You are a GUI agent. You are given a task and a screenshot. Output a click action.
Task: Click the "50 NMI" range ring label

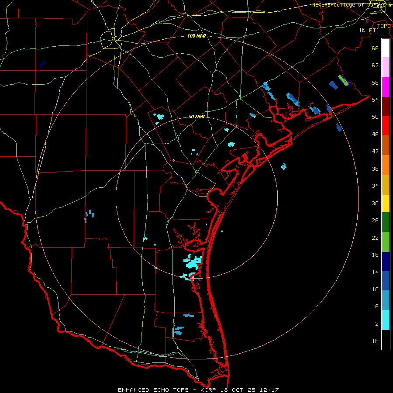tap(196, 117)
